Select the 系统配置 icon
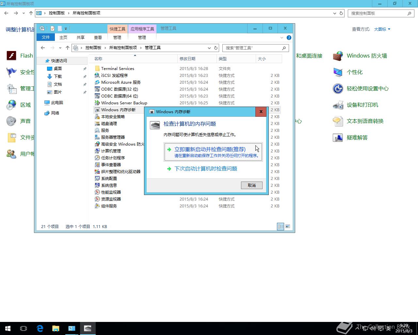Image resolution: width=418 pixels, height=335 pixels. coord(97,178)
